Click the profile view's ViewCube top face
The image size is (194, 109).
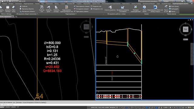click(186, 29)
